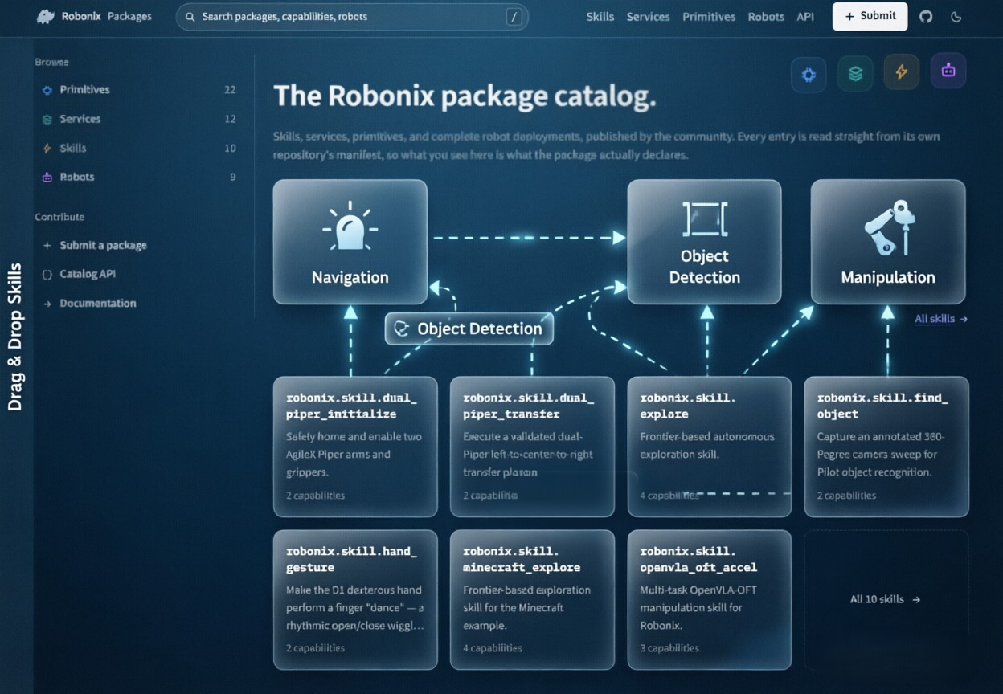
Task: Click 3 capabilities on openvla_oft_accel card
Action: pos(669,648)
